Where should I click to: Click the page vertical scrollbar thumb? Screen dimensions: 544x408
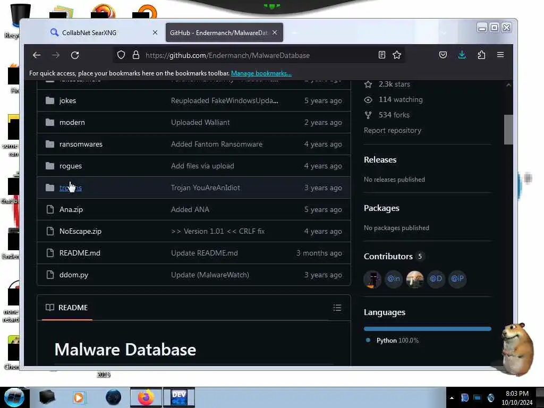[x=508, y=130]
